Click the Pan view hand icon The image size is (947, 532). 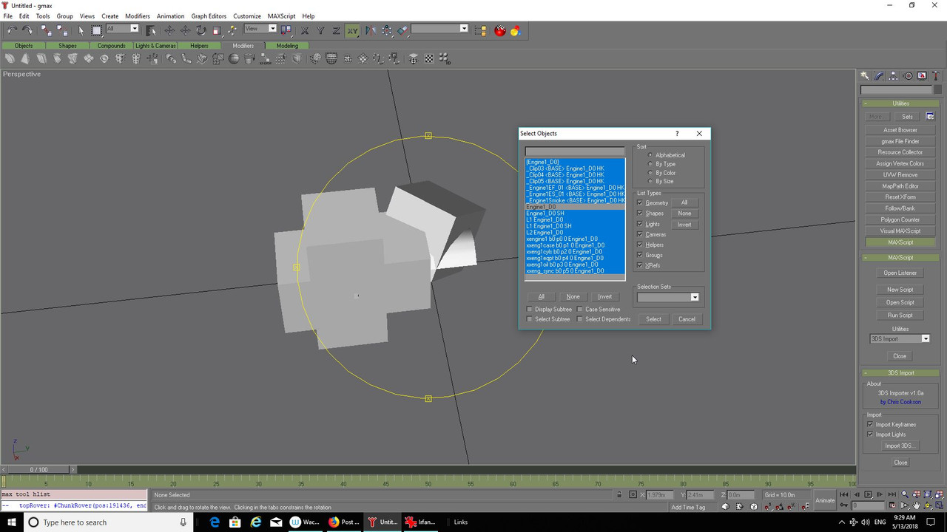[917, 506]
